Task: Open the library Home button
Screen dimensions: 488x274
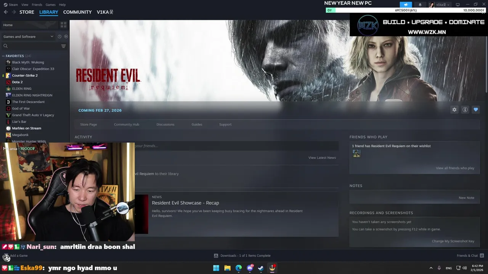Action: 29,25
